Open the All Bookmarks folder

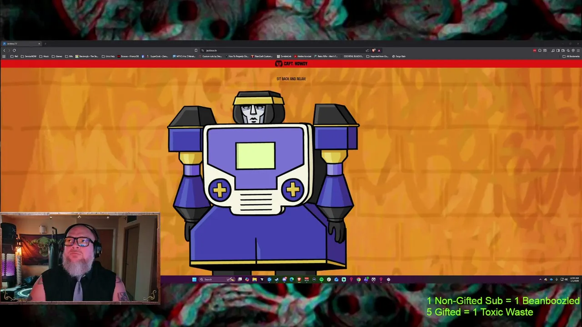coord(571,56)
